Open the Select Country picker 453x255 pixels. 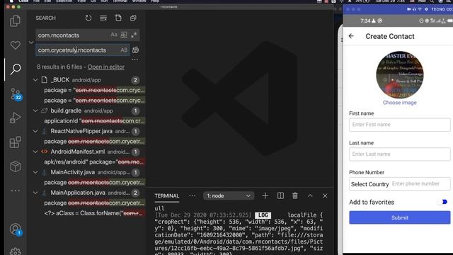369,184
